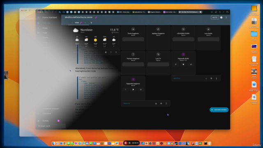Go forward with the browser forward arrow
The height and width of the screenshot is (148, 263).
tap(56, 12)
